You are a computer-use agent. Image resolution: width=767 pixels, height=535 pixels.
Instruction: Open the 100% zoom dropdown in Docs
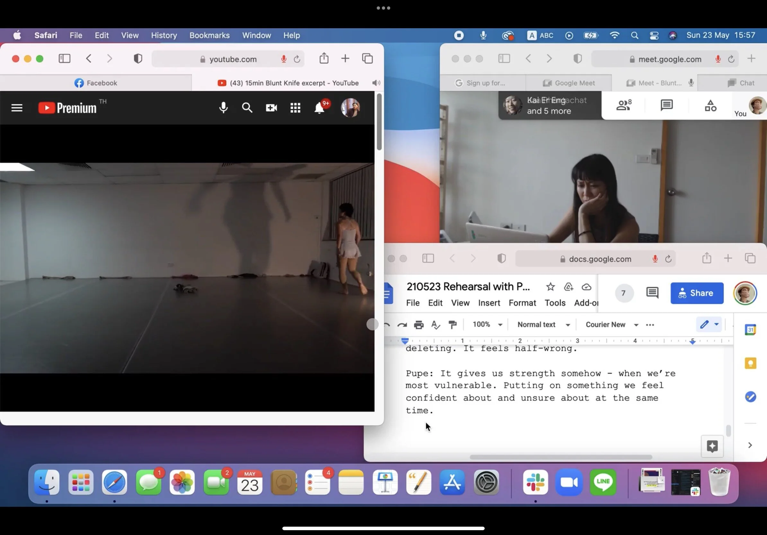[x=487, y=324]
